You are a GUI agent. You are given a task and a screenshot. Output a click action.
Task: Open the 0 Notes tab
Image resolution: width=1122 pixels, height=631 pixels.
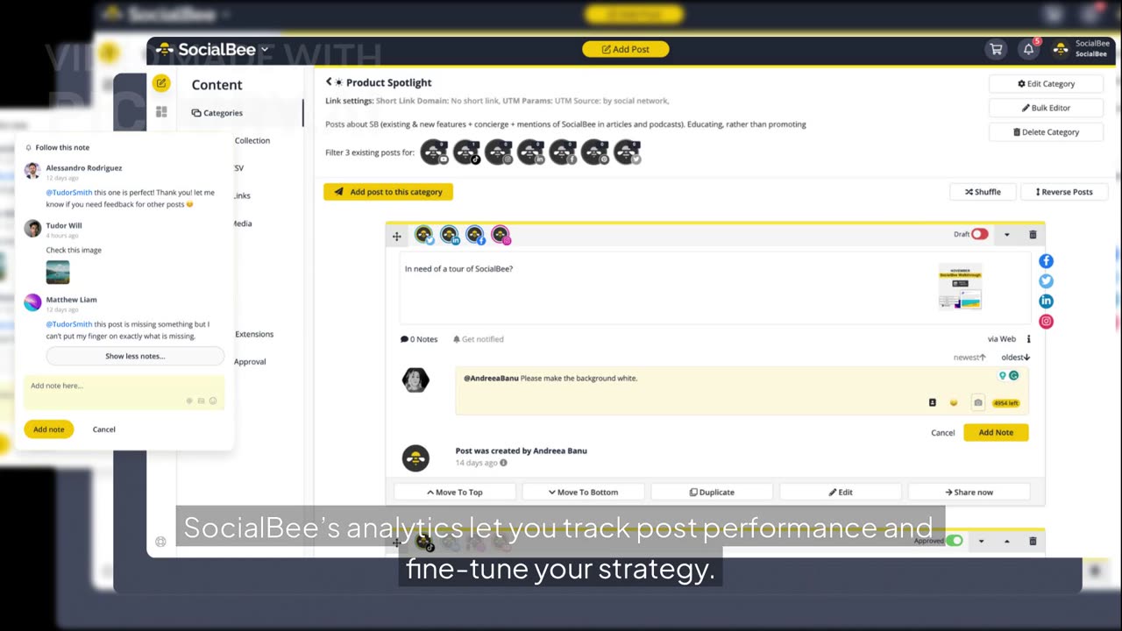419,339
